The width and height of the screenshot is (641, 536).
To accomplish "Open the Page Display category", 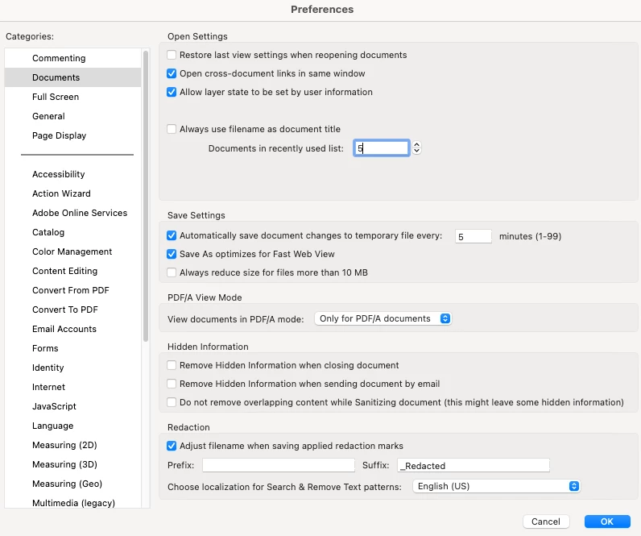I will tap(59, 135).
